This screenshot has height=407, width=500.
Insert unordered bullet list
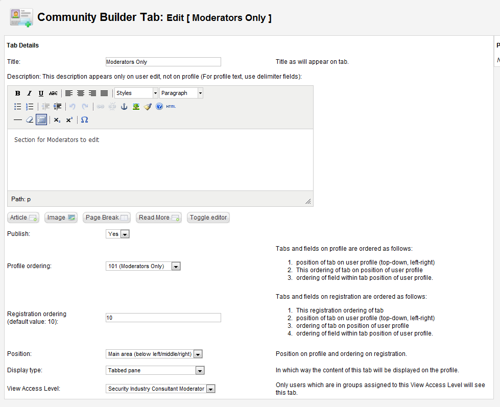(17, 106)
